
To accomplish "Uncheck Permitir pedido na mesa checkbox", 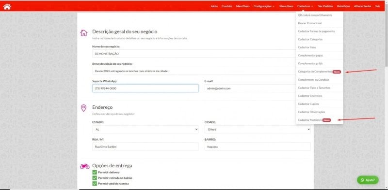I will (x=95, y=184).
